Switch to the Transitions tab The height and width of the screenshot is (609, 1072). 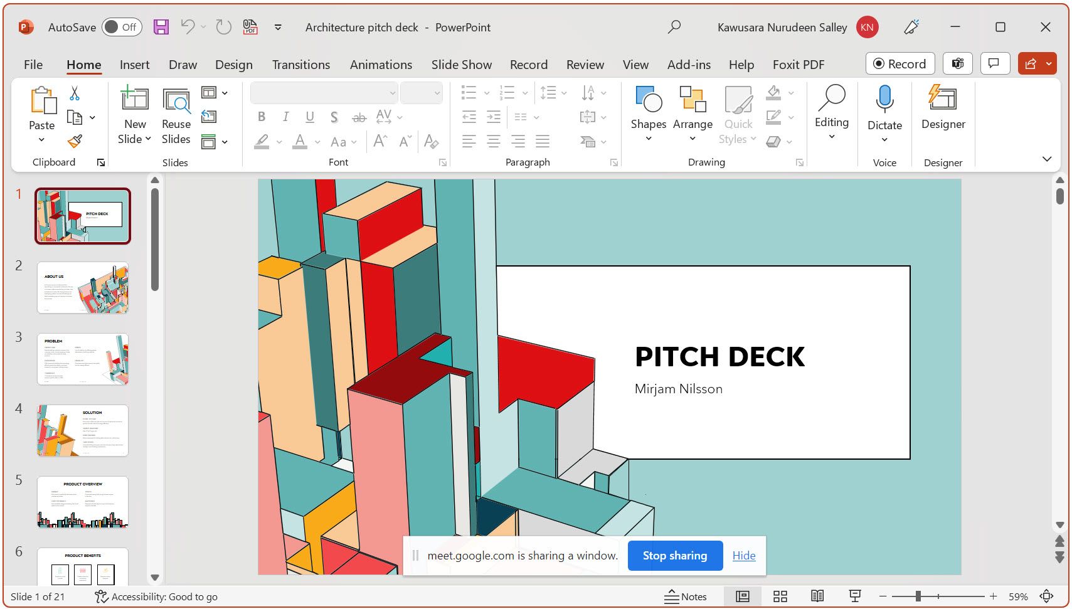[x=300, y=64]
